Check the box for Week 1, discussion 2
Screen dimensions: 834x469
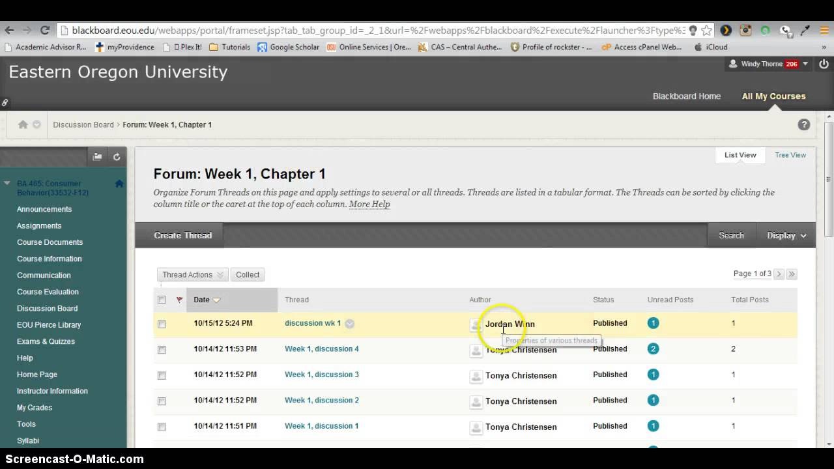tap(162, 401)
